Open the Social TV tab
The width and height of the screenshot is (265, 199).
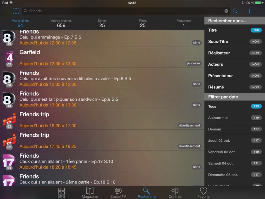(118, 193)
